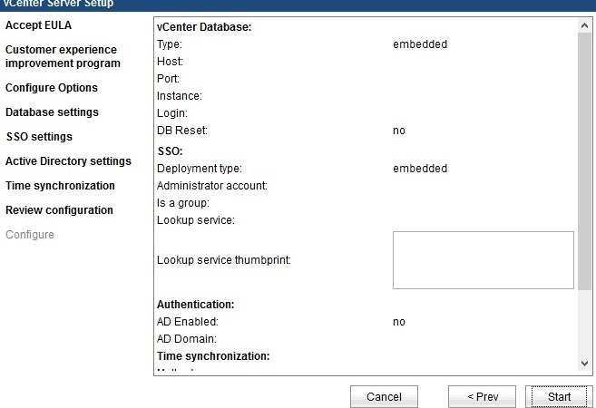The height and width of the screenshot is (408, 596).
Task: Click the Instance label
Action: point(180,96)
